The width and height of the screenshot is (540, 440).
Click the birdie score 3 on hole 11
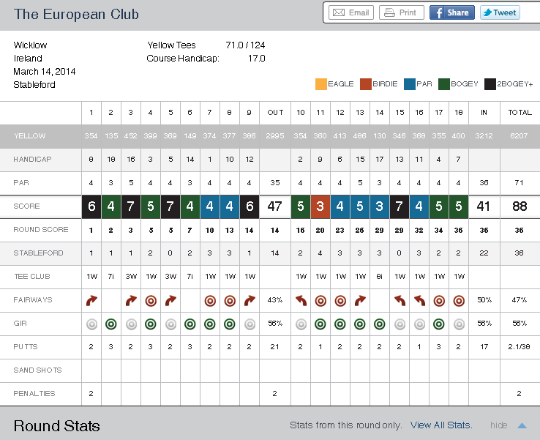pos(320,206)
